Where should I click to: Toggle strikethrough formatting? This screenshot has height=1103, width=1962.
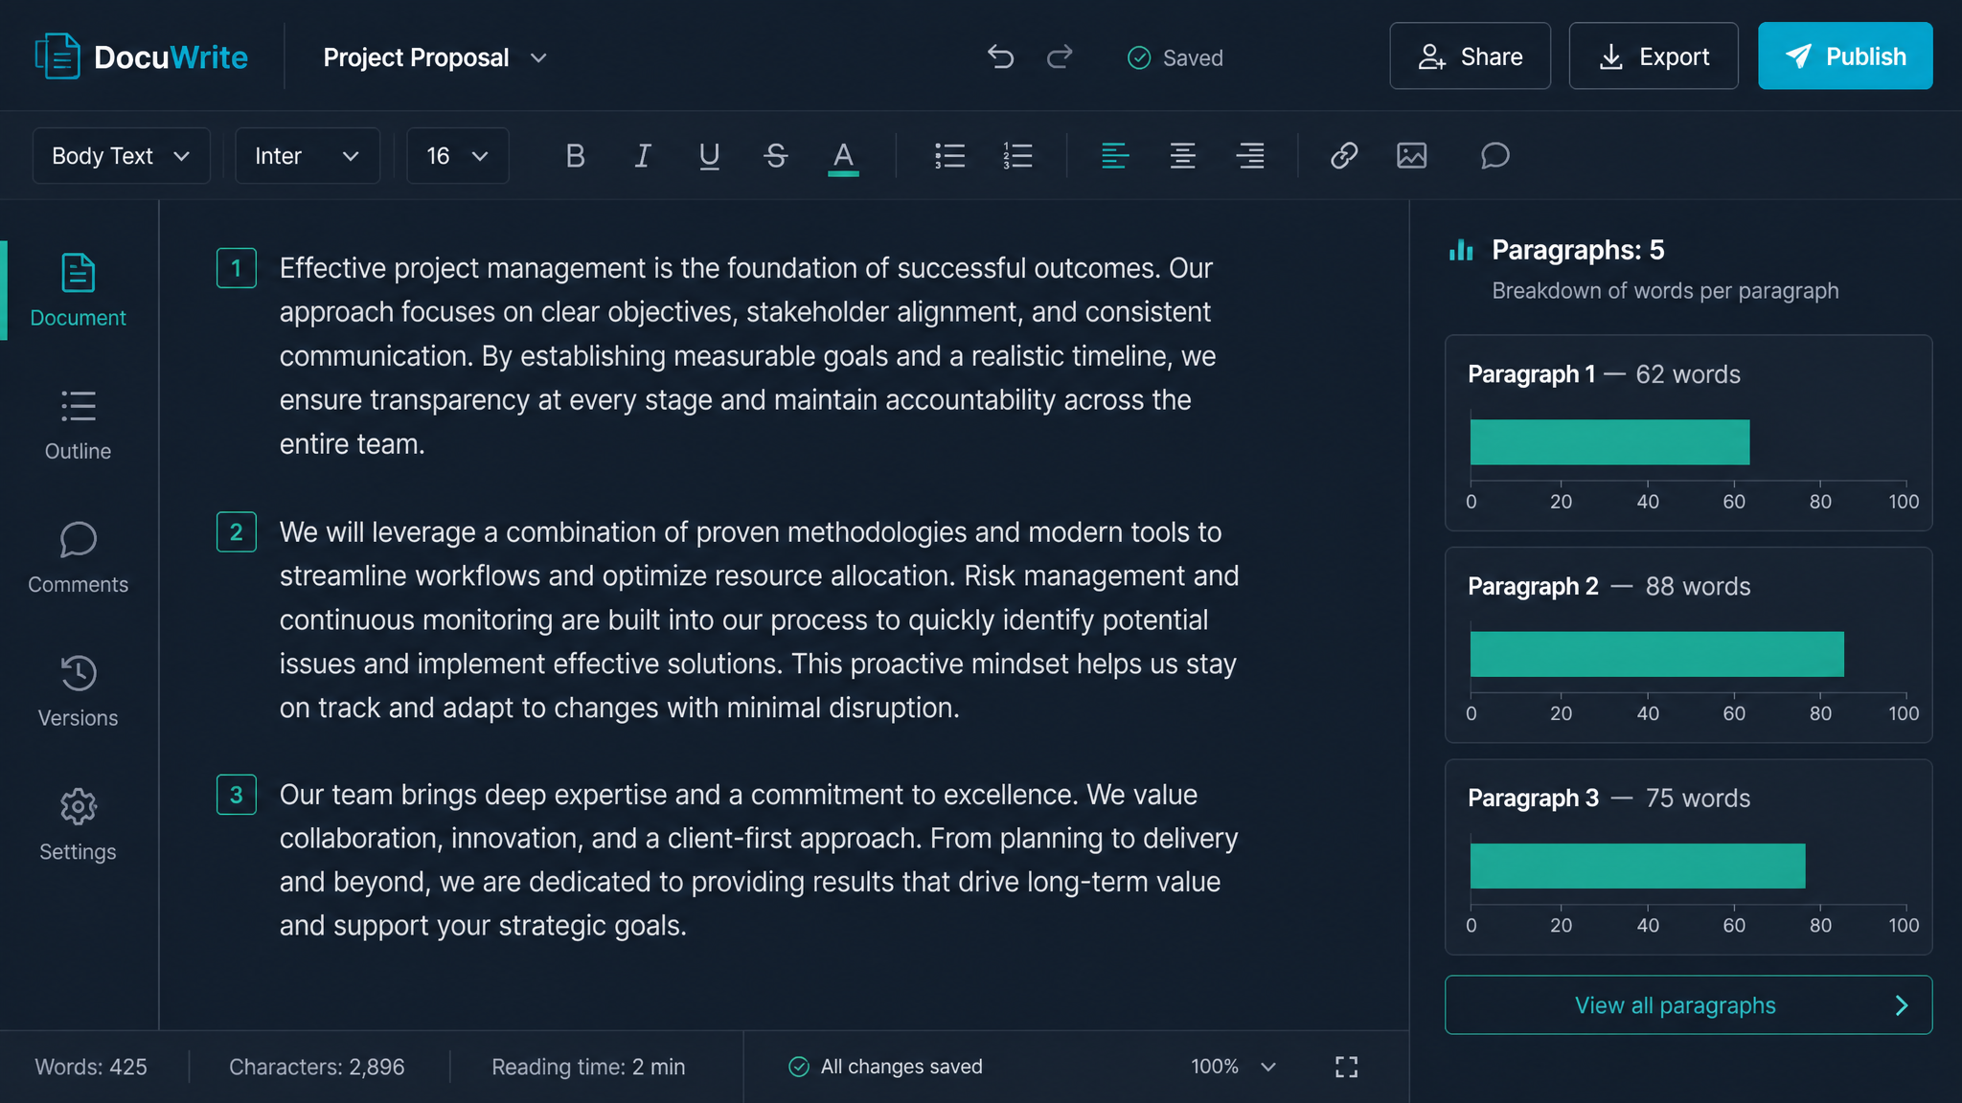(x=776, y=155)
